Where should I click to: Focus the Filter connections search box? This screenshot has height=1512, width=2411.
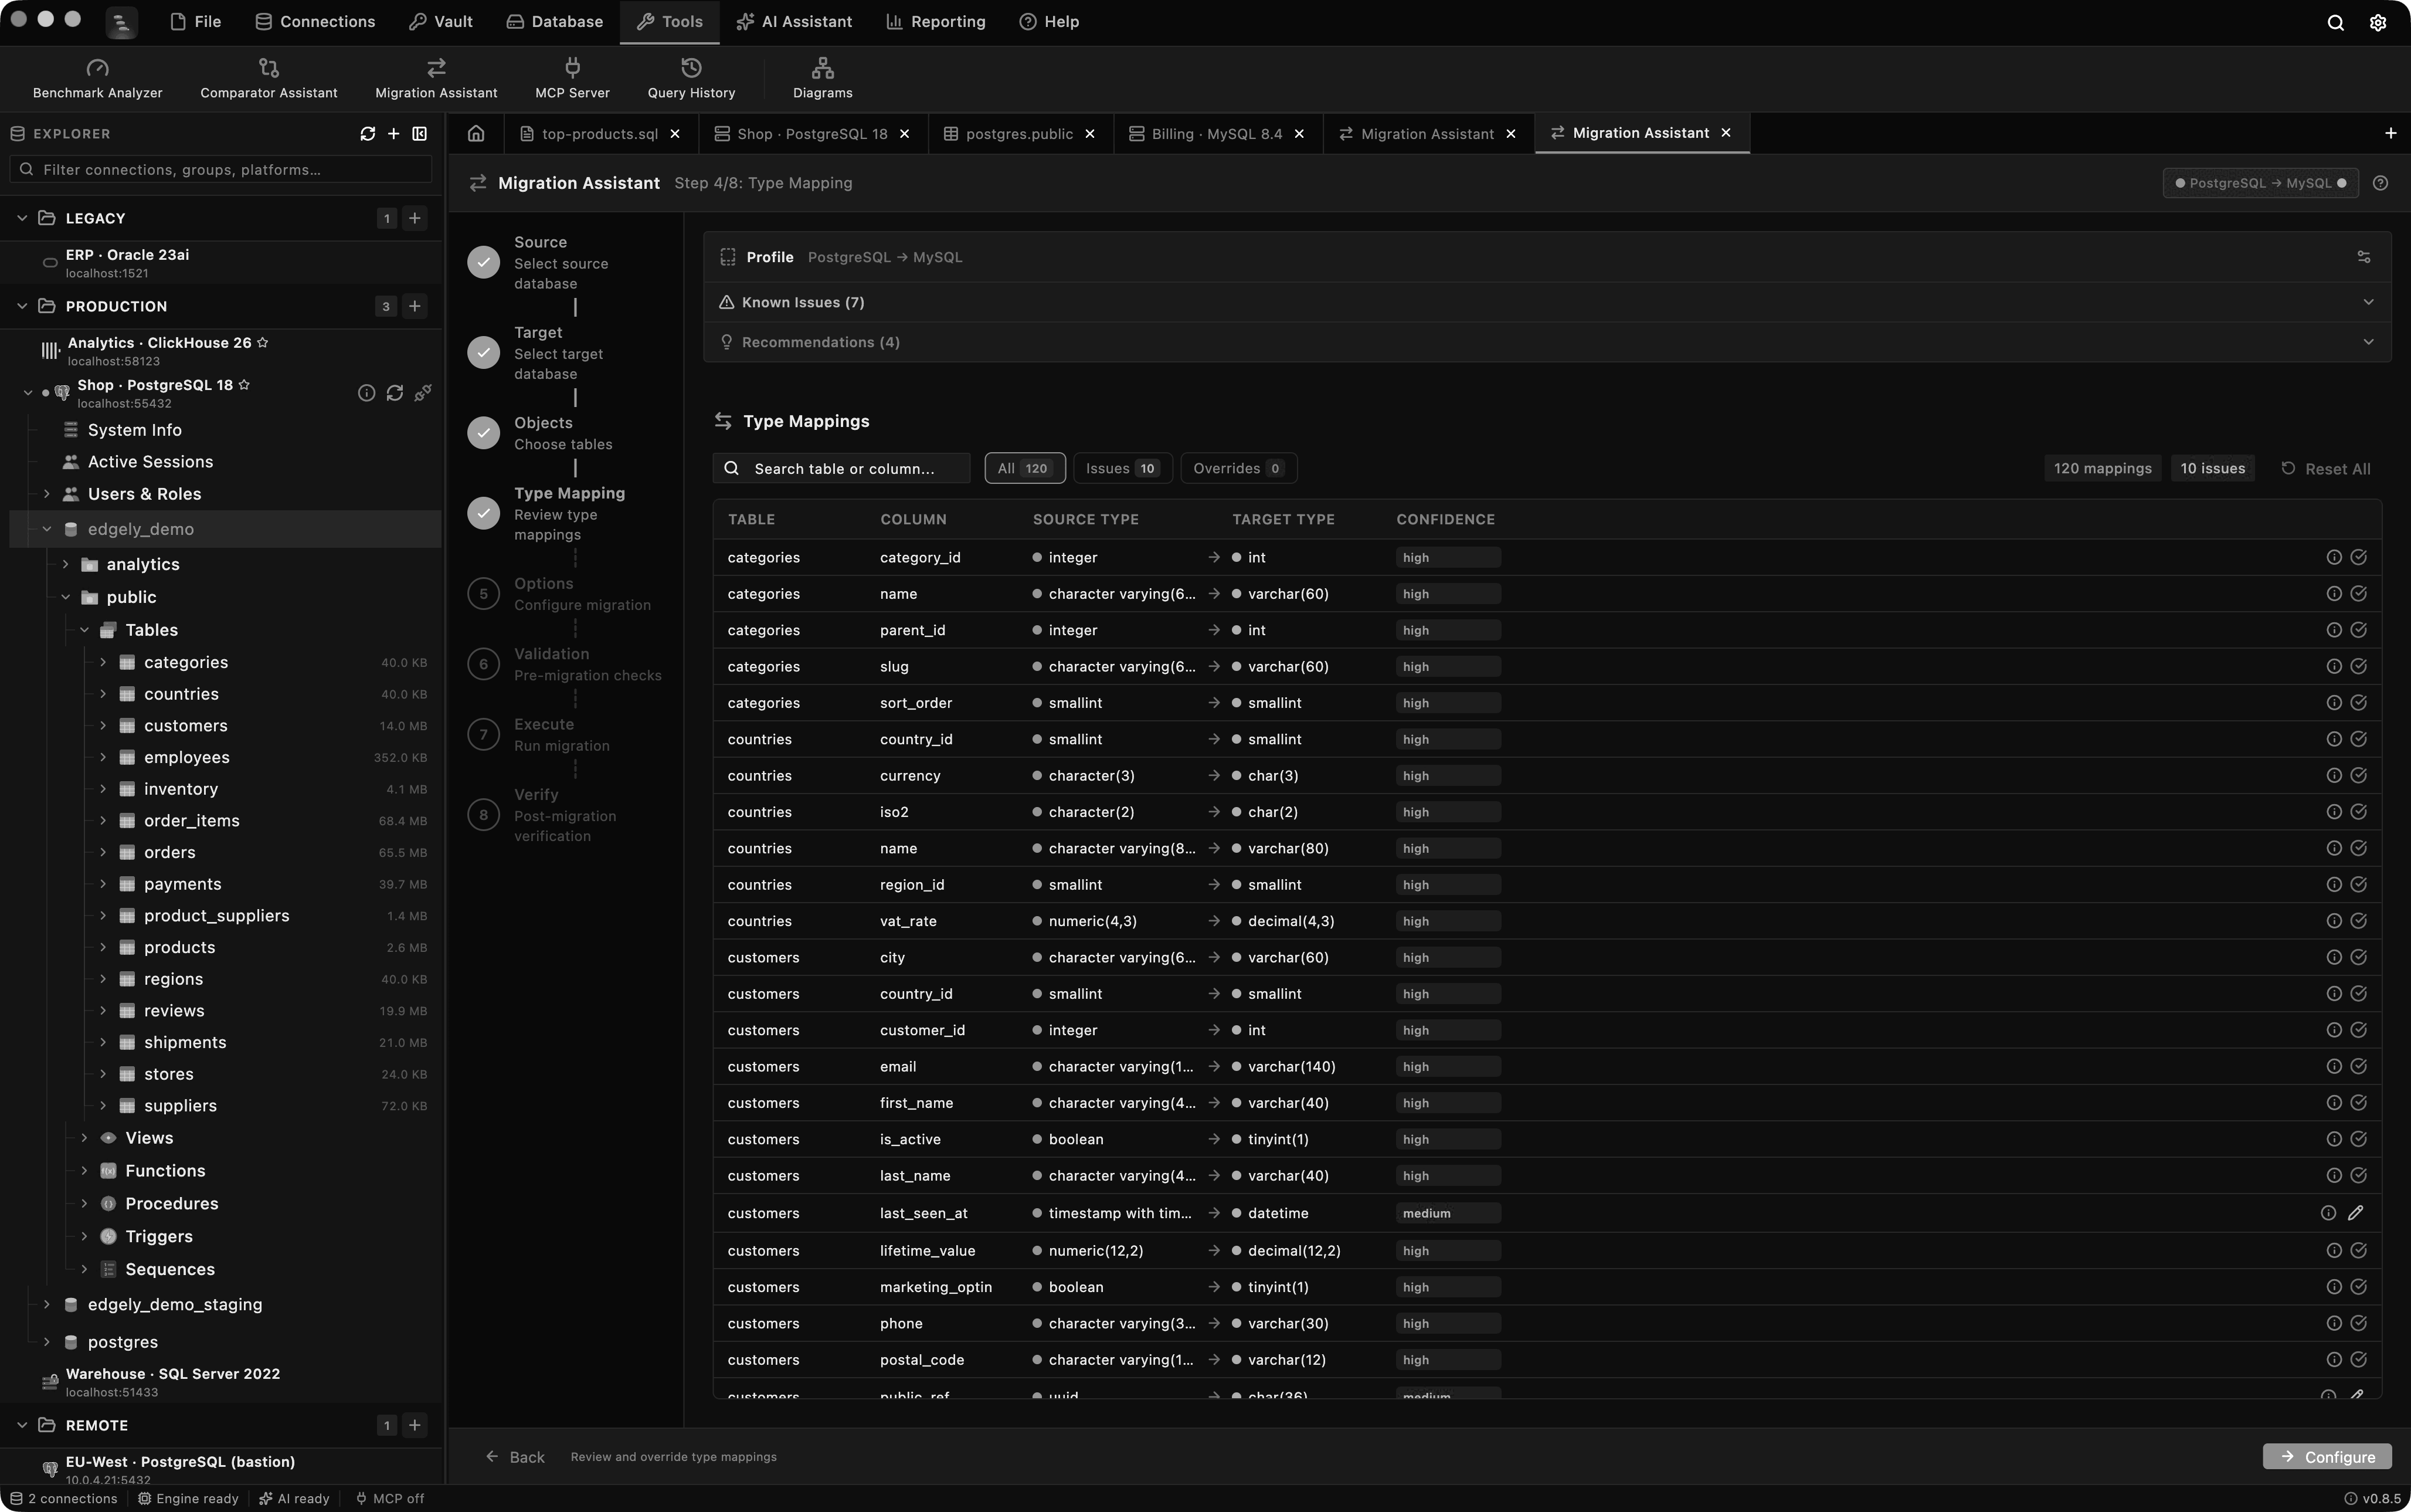click(221, 170)
